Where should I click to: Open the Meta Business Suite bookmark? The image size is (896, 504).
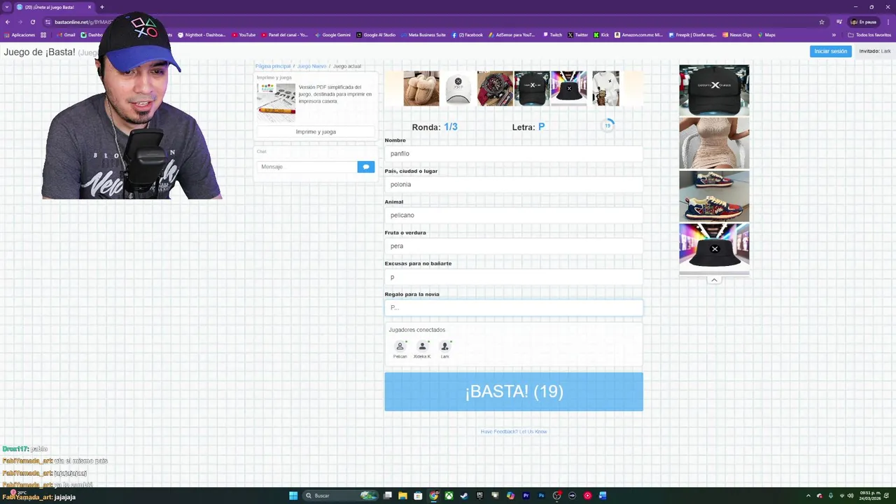pyautogui.click(x=423, y=35)
